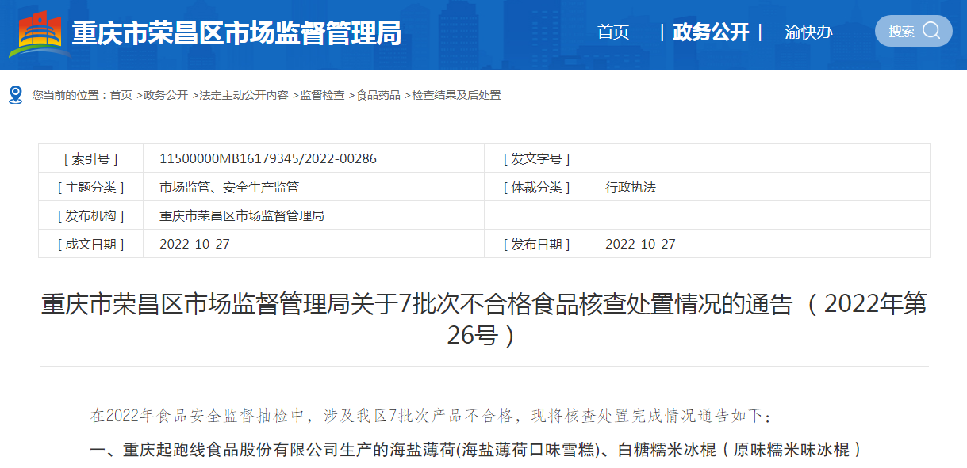Open 法定主动公开内容 breadcrumb link
The image size is (967, 468).
tap(244, 95)
